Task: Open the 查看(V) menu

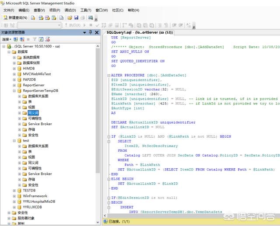Action: (x=39, y=10)
